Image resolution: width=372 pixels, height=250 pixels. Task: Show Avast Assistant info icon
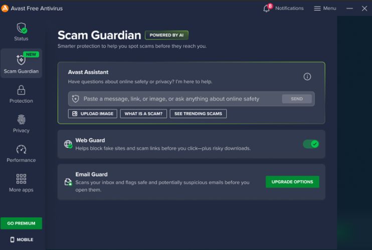307,77
